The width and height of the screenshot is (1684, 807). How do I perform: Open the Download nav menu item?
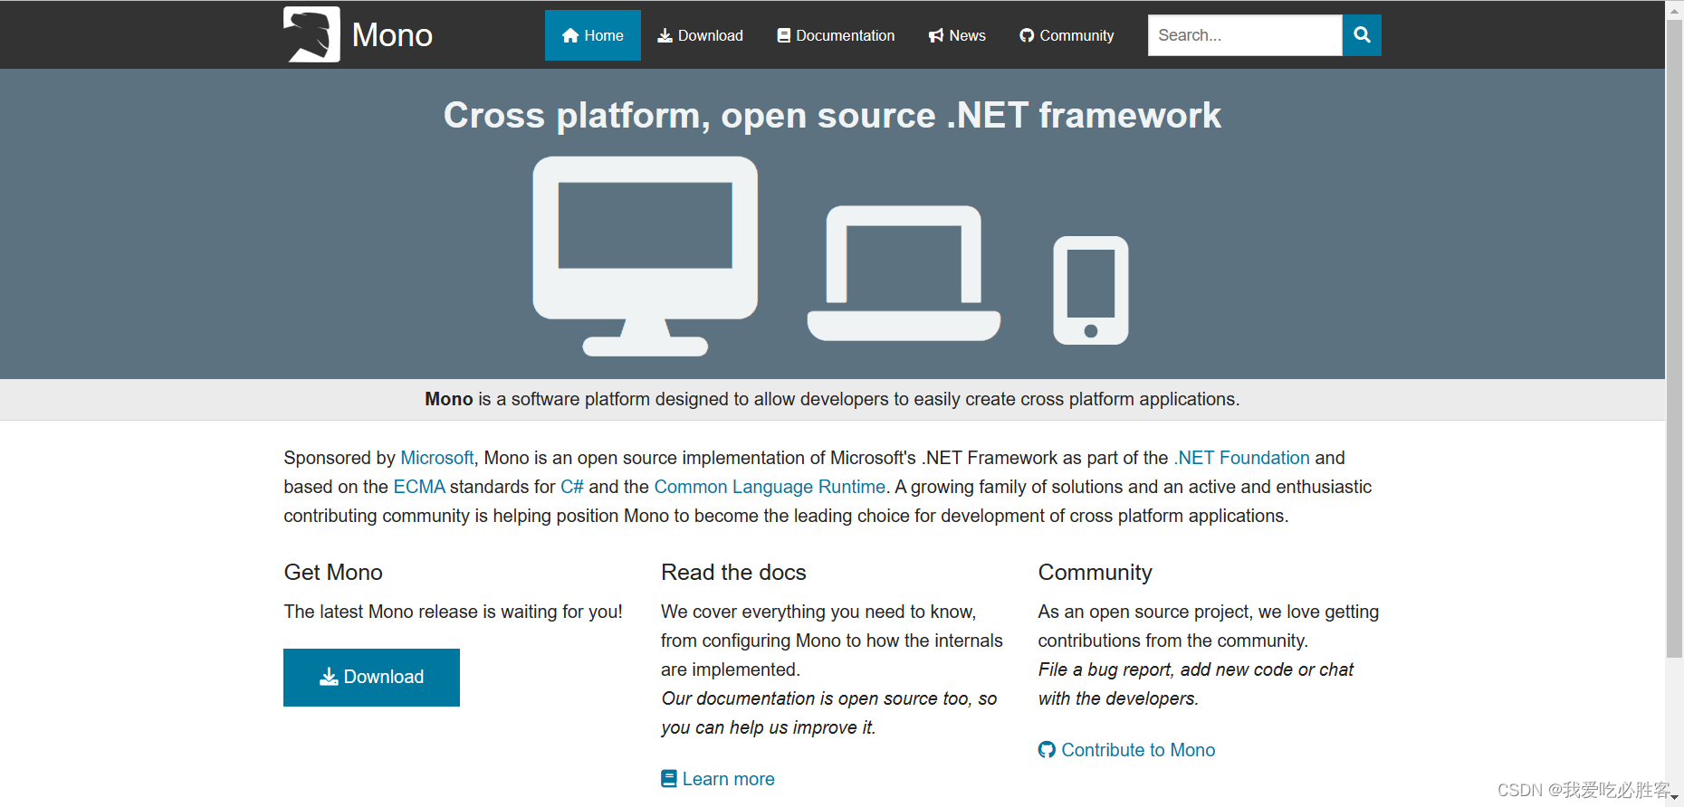(700, 35)
